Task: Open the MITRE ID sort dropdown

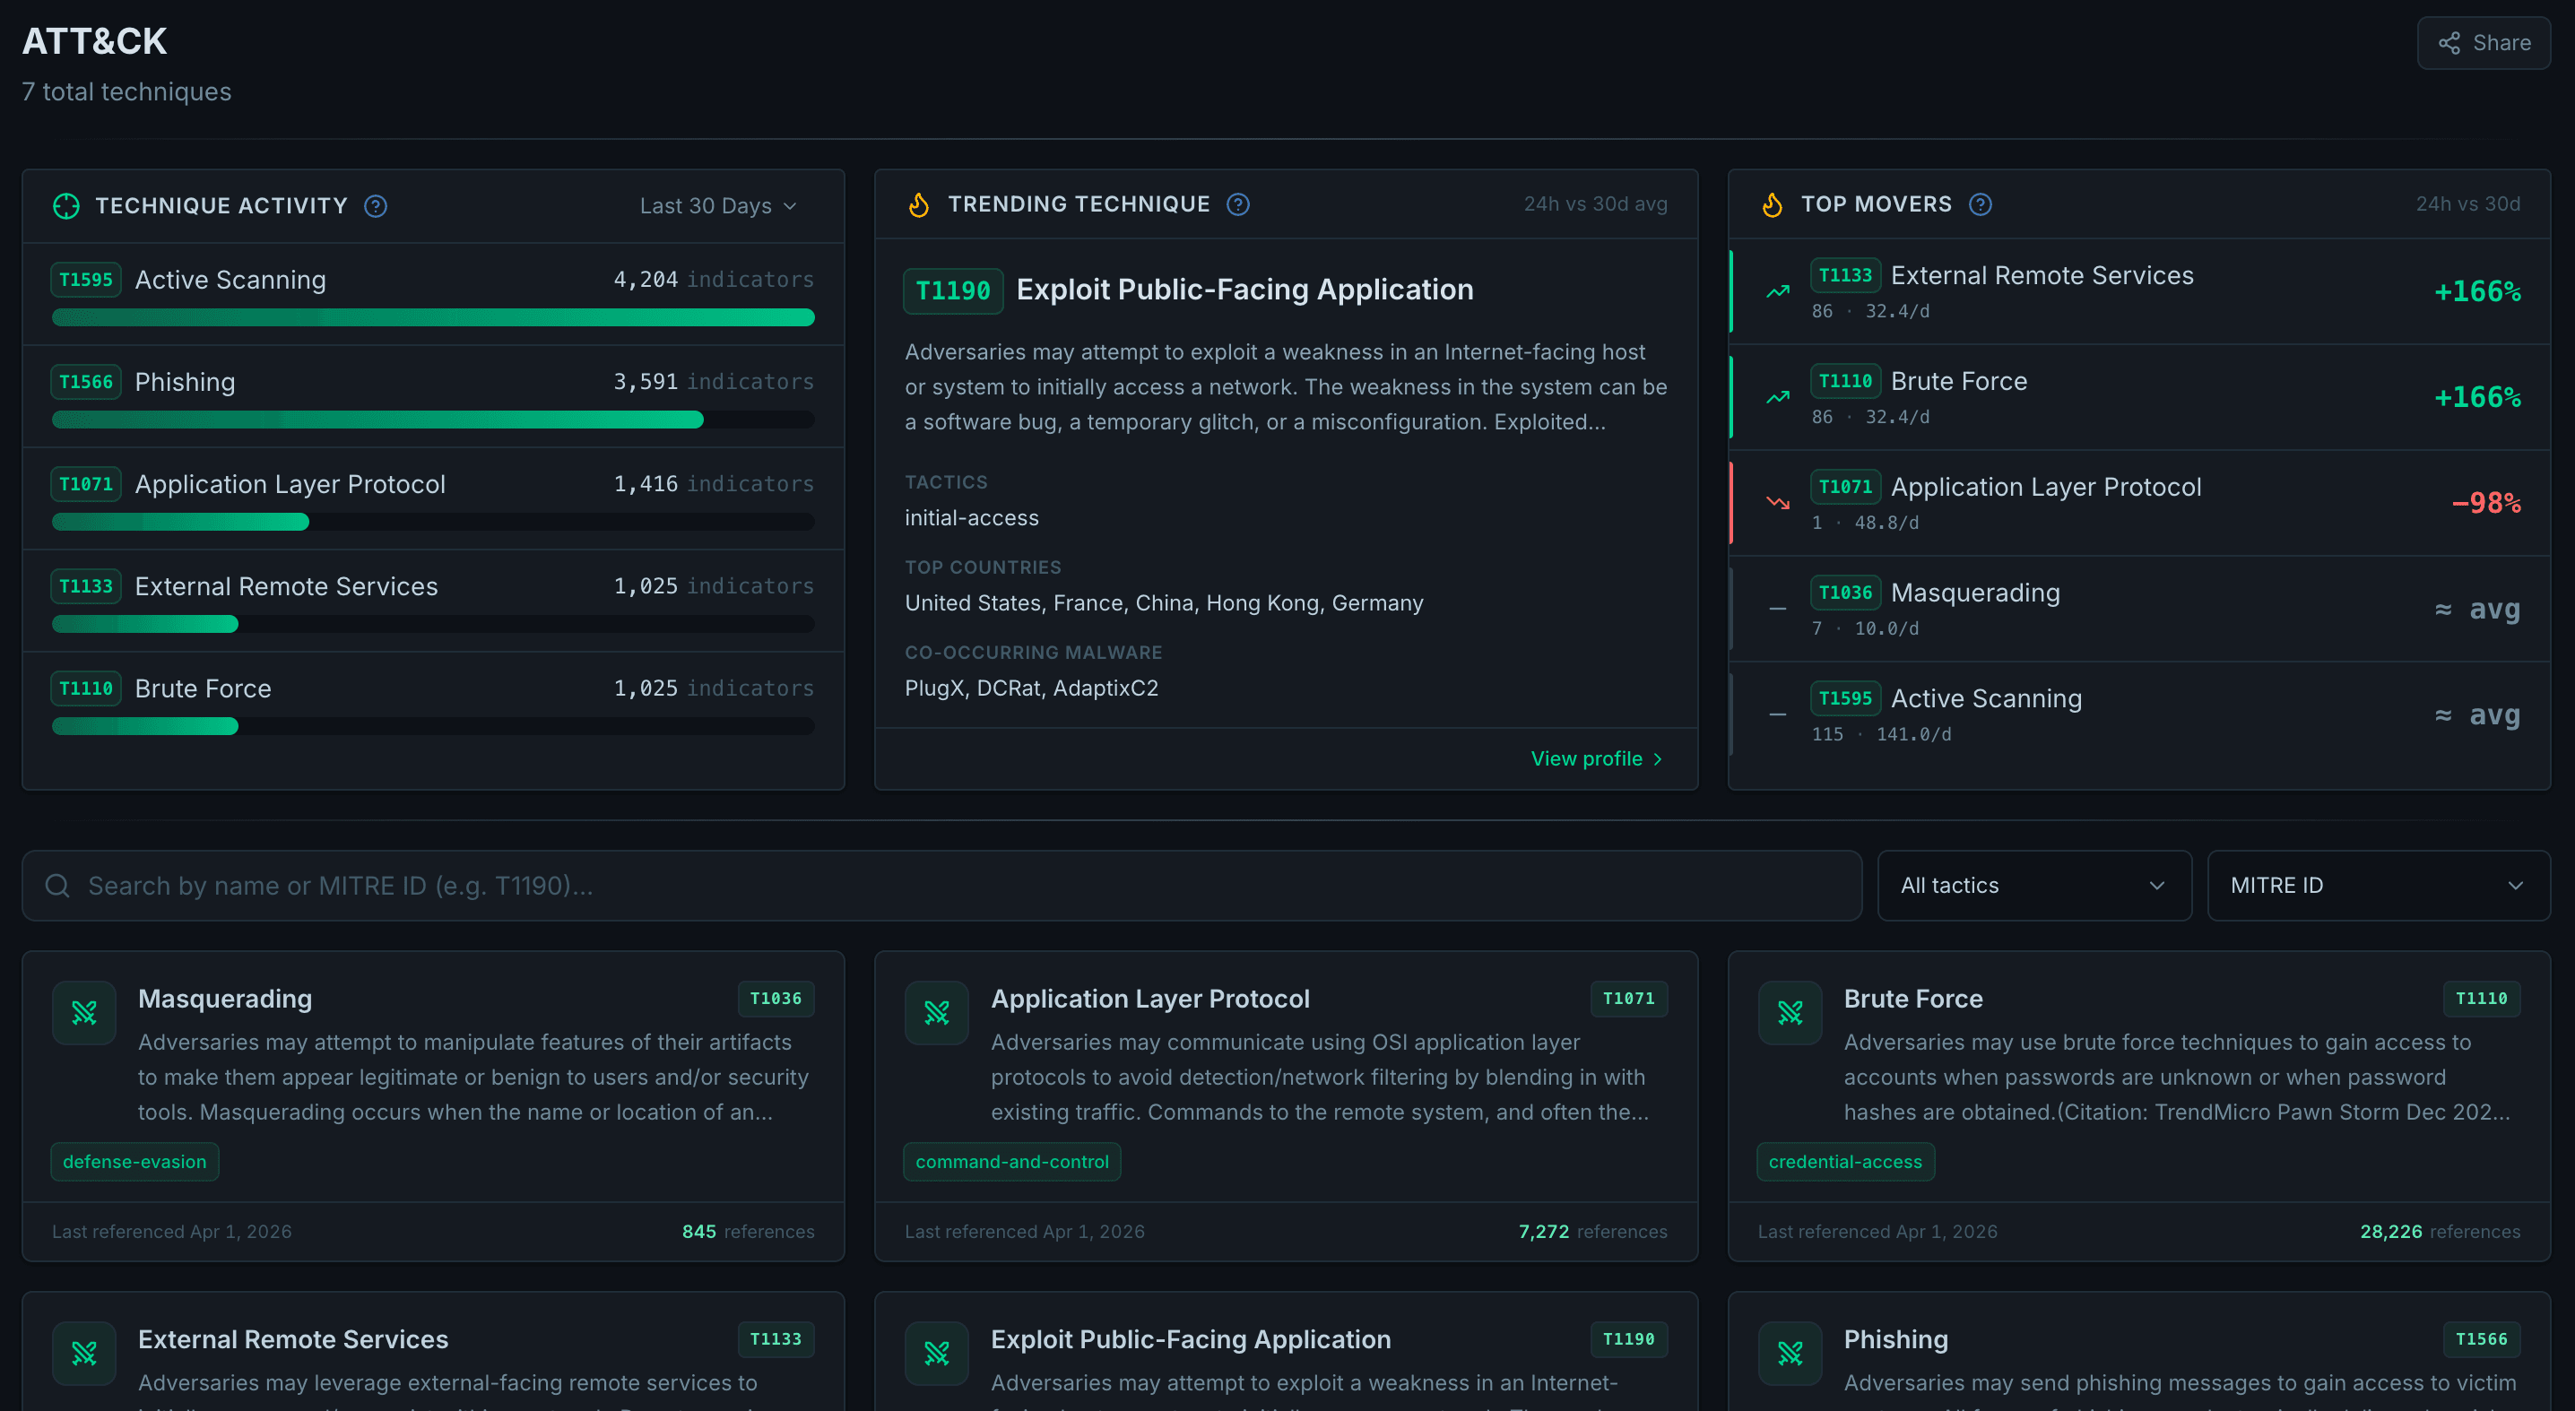Action: (2378, 886)
